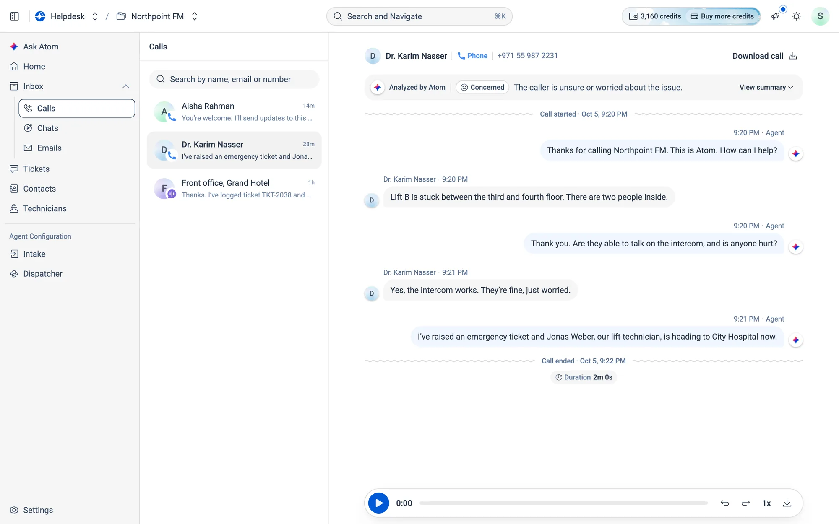This screenshot has height=524, width=839.
Task: Open the announcements megaphone icon
Action: point(775,16)
